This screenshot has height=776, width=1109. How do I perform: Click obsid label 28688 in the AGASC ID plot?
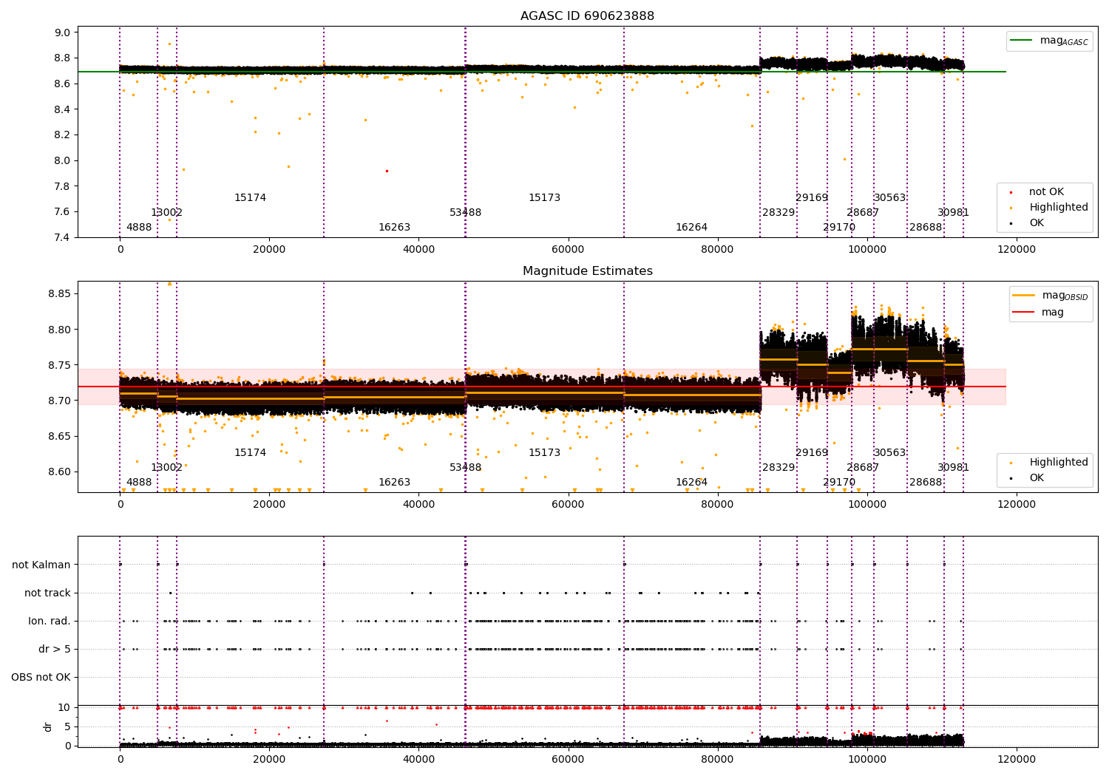tap(926, 228)
